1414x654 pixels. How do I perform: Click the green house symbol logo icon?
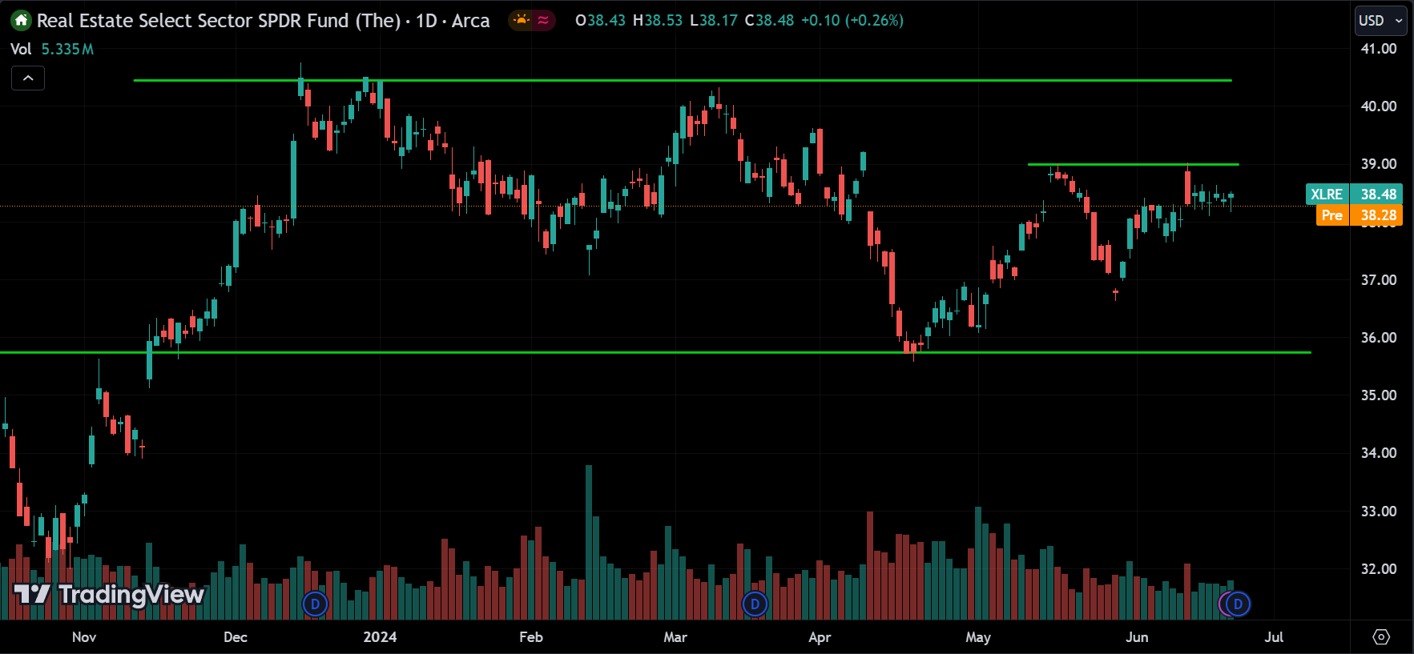(21, 21)
